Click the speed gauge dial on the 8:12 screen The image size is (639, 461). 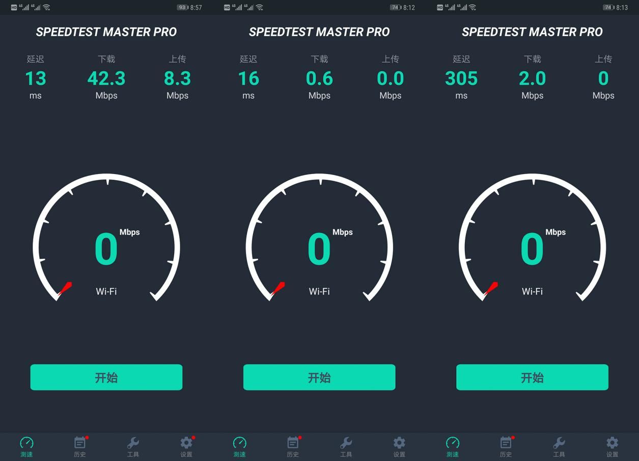tap(319, 238)
